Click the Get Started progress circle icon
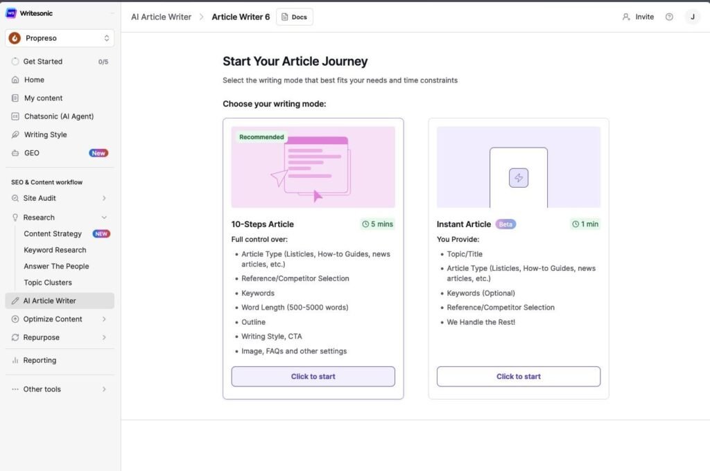This screenshot has height=471, width=710. [15, 62]
